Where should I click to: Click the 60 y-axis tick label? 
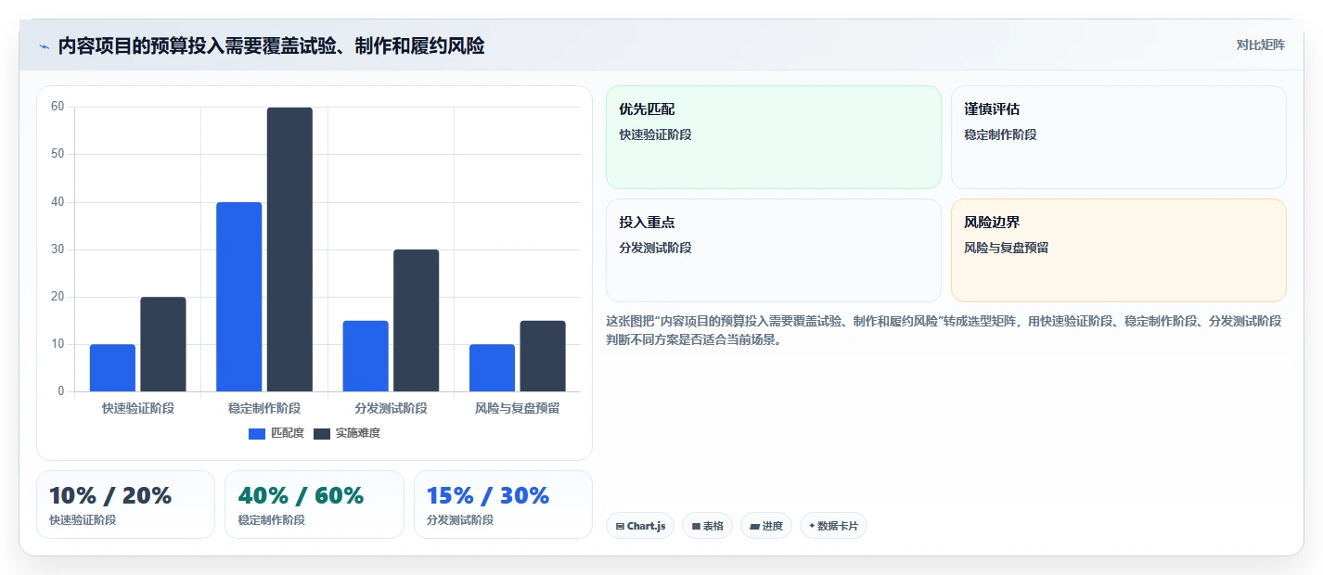click(58, 107)
